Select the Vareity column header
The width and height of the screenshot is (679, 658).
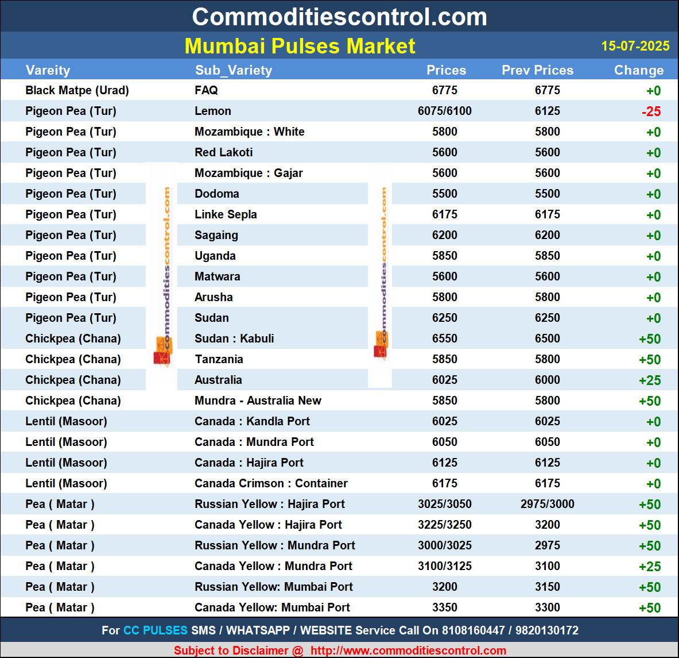48,70
